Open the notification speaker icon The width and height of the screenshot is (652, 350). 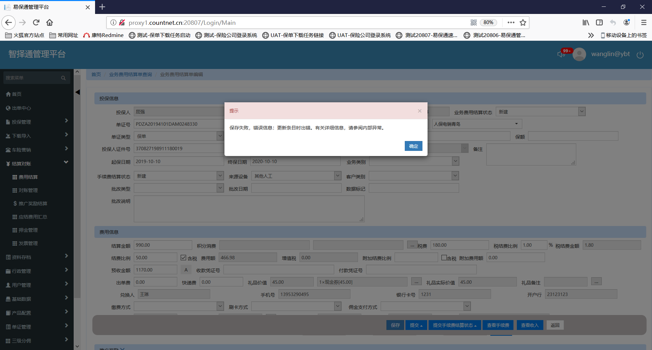[x=561, y=54]
